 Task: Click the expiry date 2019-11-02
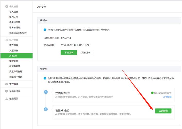click(83, 45)
